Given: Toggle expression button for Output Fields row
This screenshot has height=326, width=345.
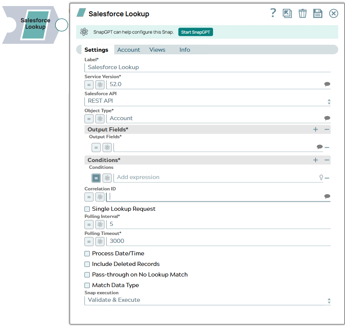Looking at the screenshot, I should [96, 147].
